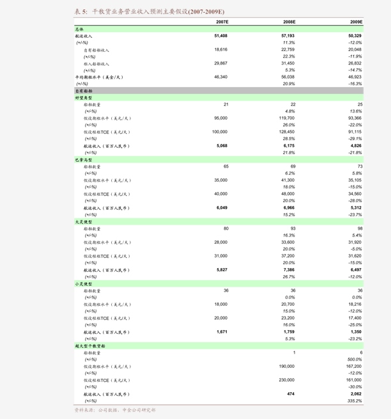This screenshot has height=419, width=391.
Task: Select the 50,329 value under 2009E
Action: 355,36
